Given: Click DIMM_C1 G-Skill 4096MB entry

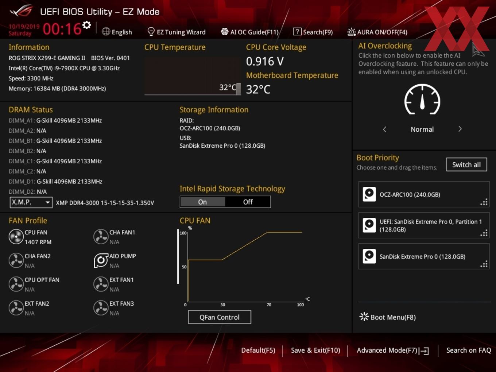Looking at the screenshot, I should [x=55, y=161].
